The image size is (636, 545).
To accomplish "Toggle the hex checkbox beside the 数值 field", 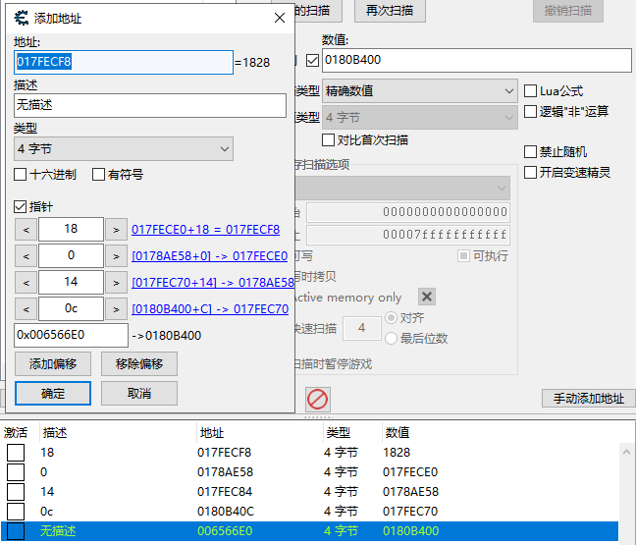I will tap(312, 61).
